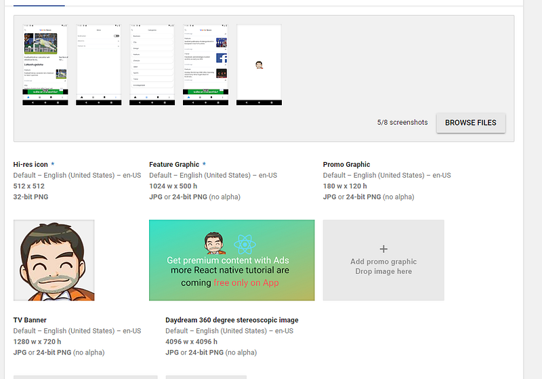Click the cartoon avatar hi-res icon image

pos(54,260)
